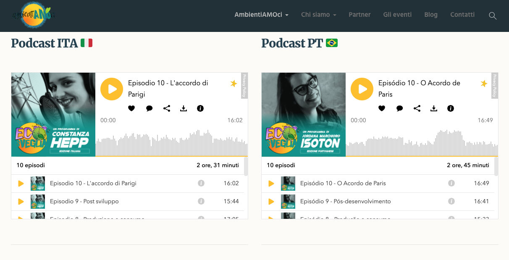The height and width of the screenshot is (260, 509).
Task: Open thumbnail of Episodio 9 - Post sviluppo
Action: 38,202
